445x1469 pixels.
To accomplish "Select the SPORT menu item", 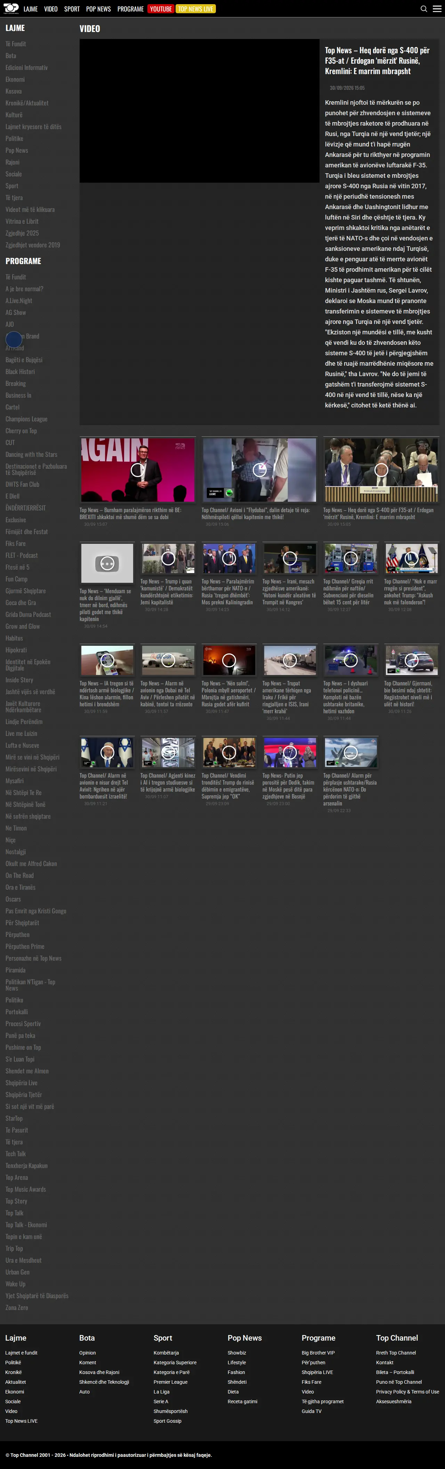I will [72, 9].
